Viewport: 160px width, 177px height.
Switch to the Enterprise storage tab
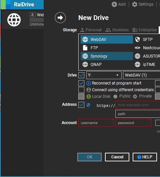[x=145, y=30]
